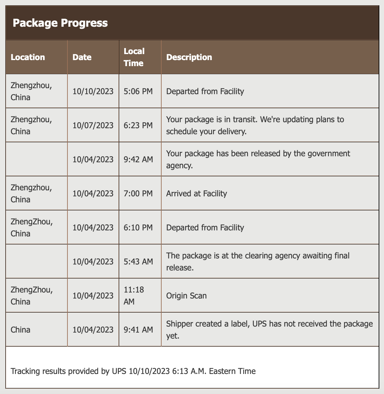Select the released by government agency text
384x394 pixels.
[x=258, y=159]
